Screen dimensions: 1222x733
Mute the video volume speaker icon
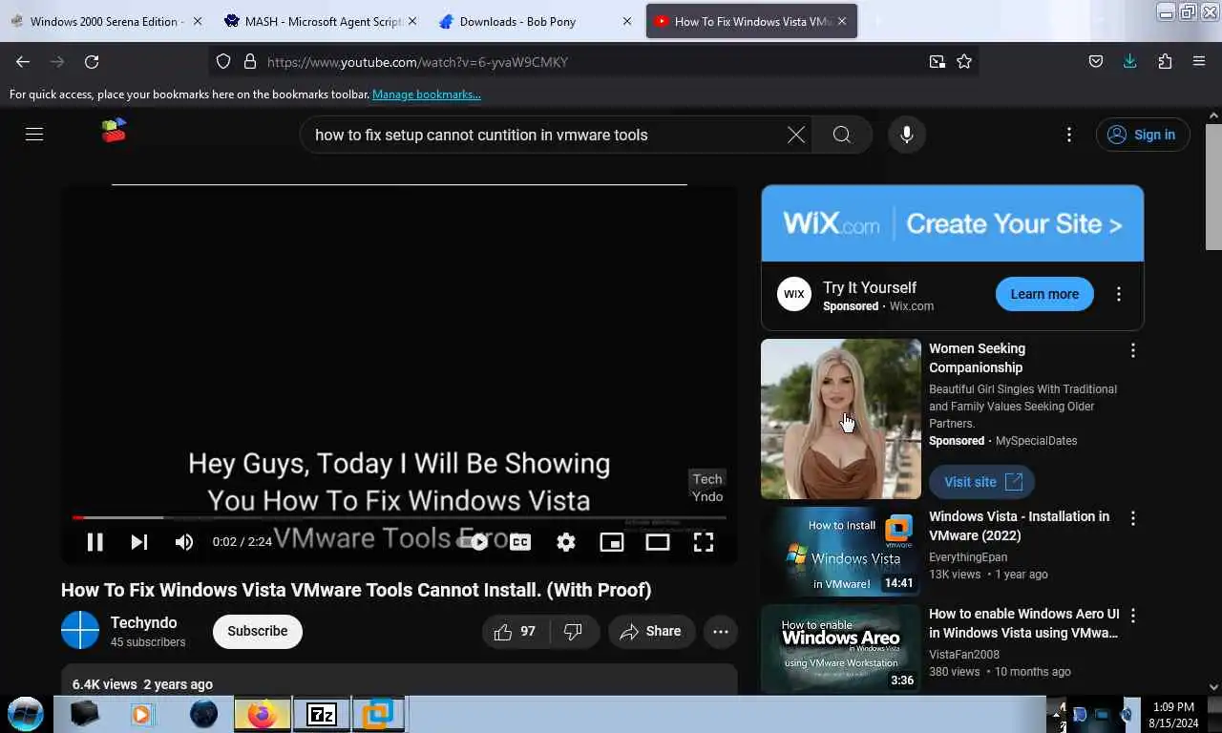[184, 542]
